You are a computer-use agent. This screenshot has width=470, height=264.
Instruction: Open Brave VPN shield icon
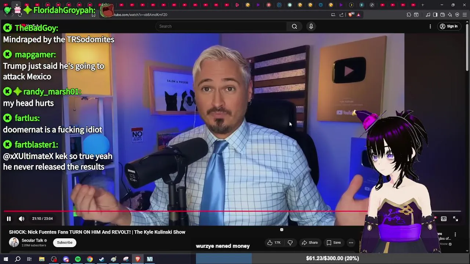coord(457,15)
